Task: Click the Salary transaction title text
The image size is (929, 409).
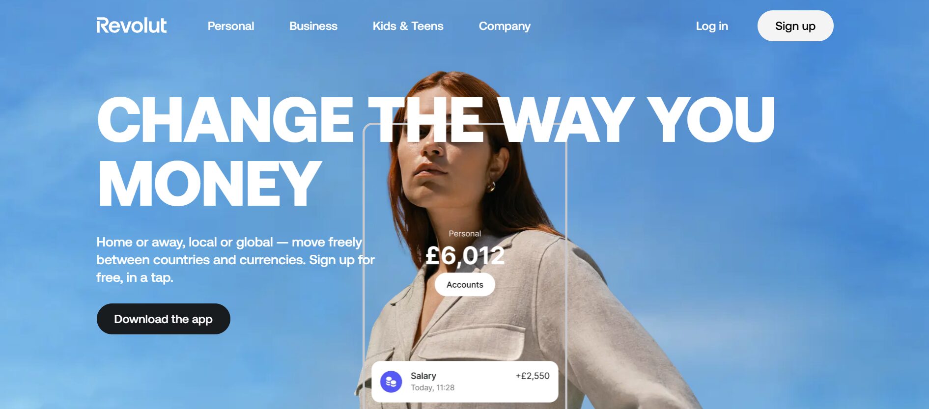Action: (x=423, y=376)
